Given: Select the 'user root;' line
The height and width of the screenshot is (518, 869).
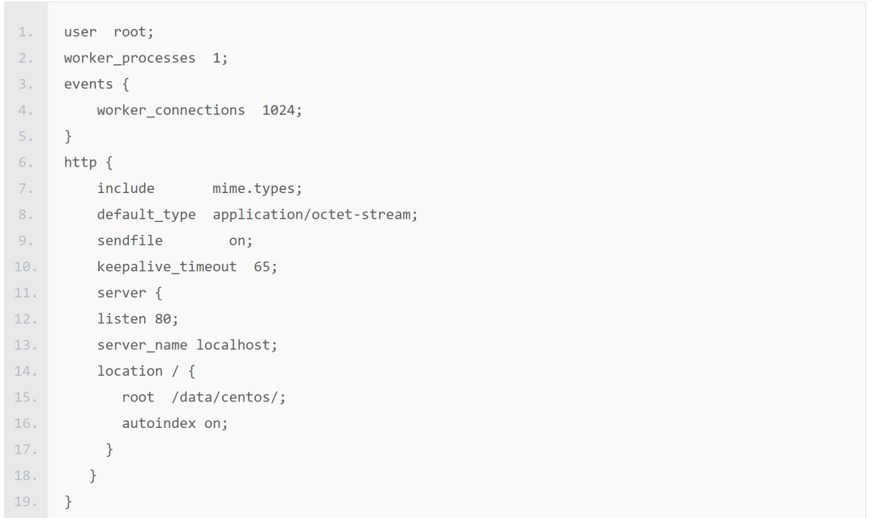Looking at the screenshot, I should 109,32.
